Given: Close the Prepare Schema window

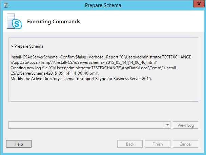Looking at the screenshot, I should pos(199,4).
